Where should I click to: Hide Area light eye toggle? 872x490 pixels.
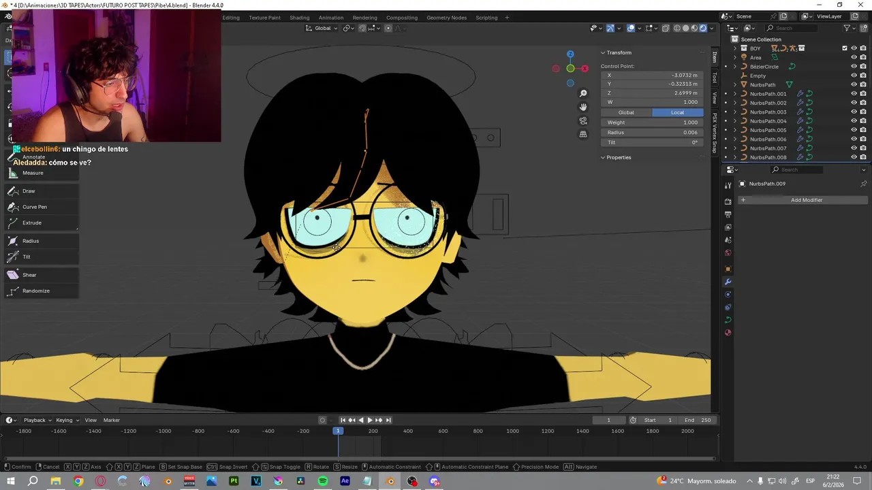[x=854, y=57]
